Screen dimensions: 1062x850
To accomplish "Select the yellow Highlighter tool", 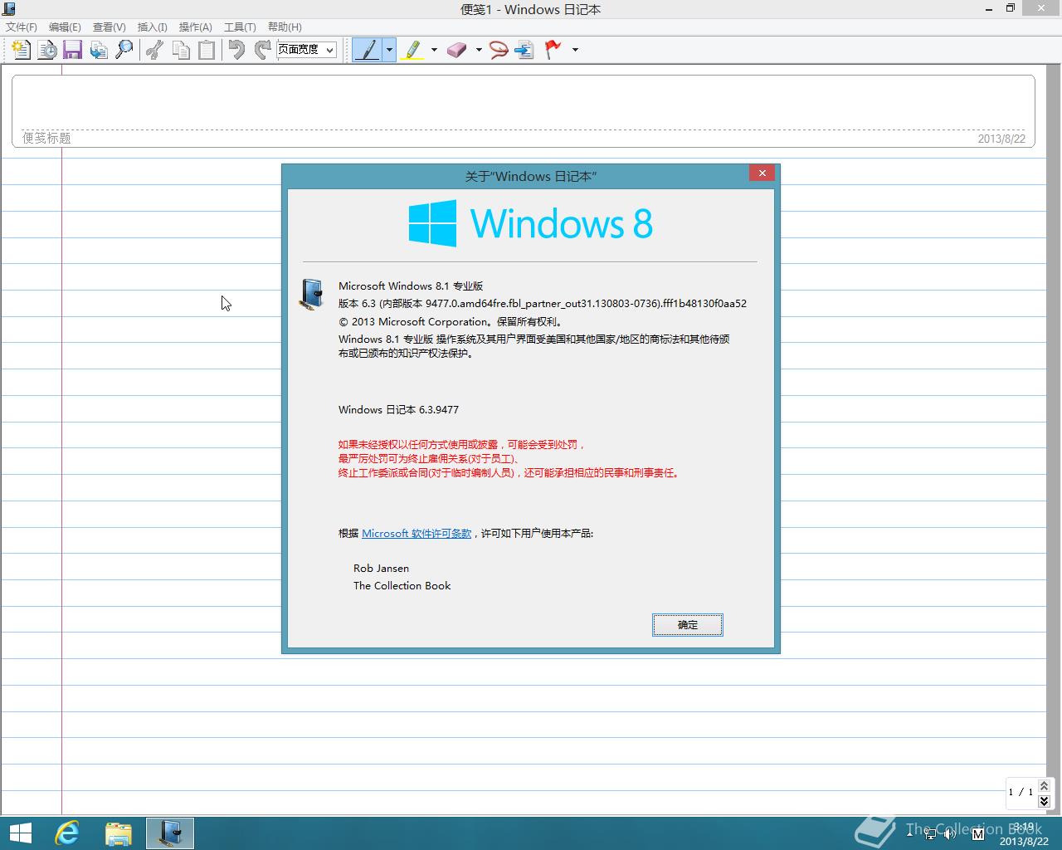I will coord(412,50).
